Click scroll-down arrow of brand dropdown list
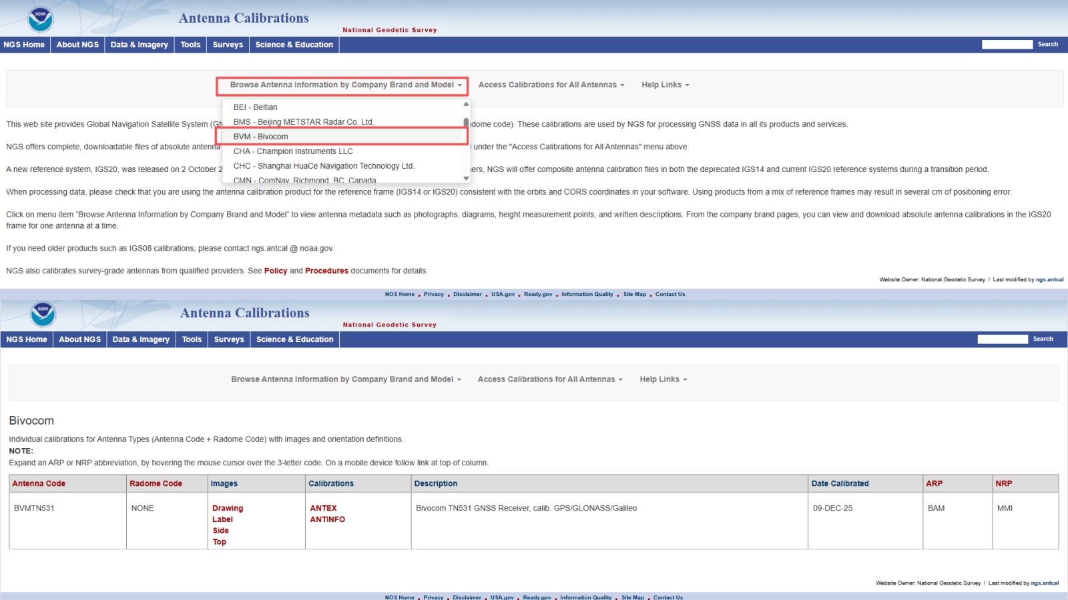 (x=466, y=179)
